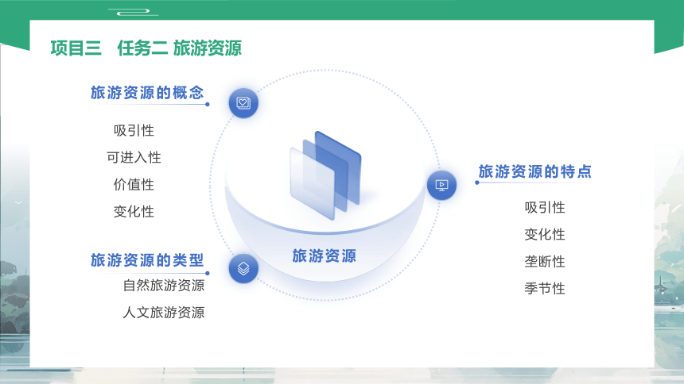
Task: Click the text 垄断性
Action: [x=545, y=261]
